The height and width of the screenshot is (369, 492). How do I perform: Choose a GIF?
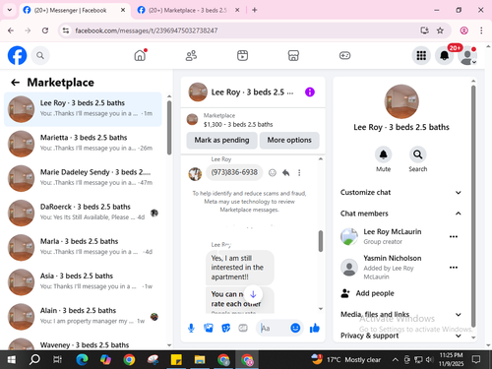tap(243, 328)
